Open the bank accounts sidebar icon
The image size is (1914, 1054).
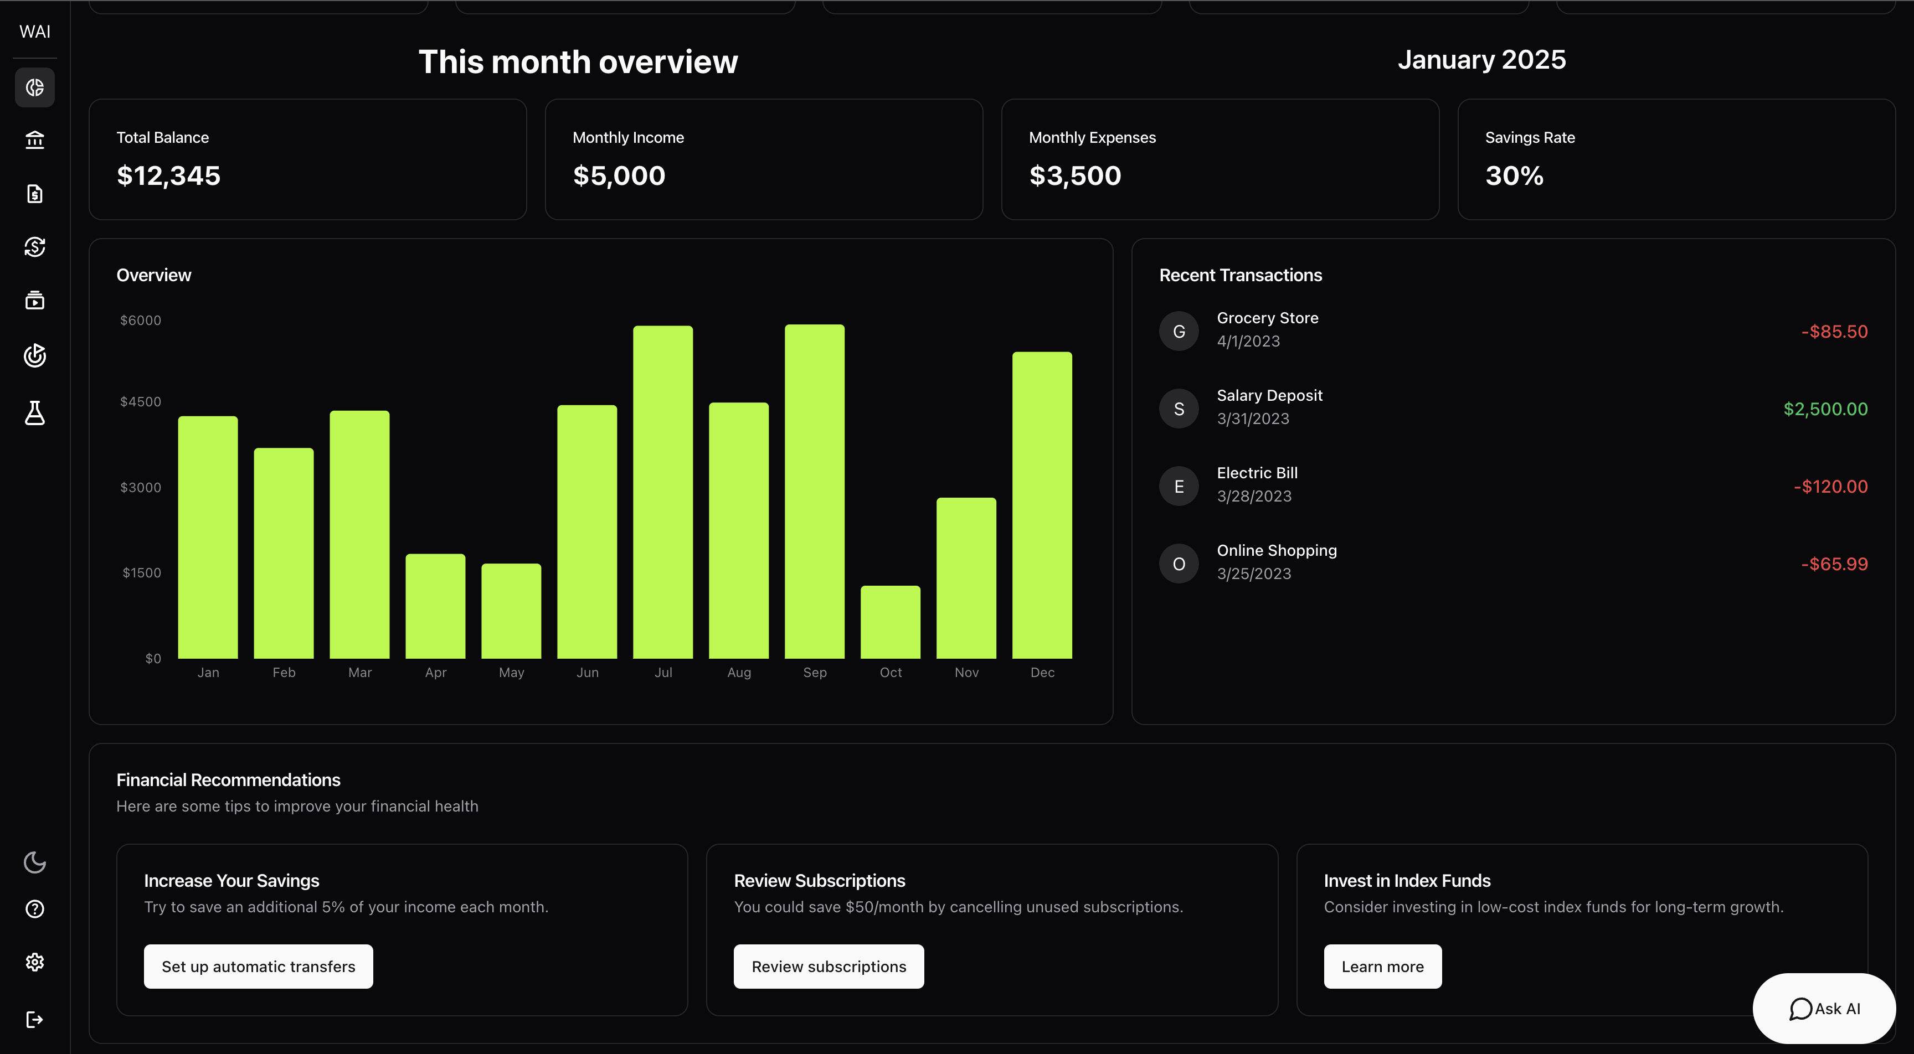[x=35, y=139]
